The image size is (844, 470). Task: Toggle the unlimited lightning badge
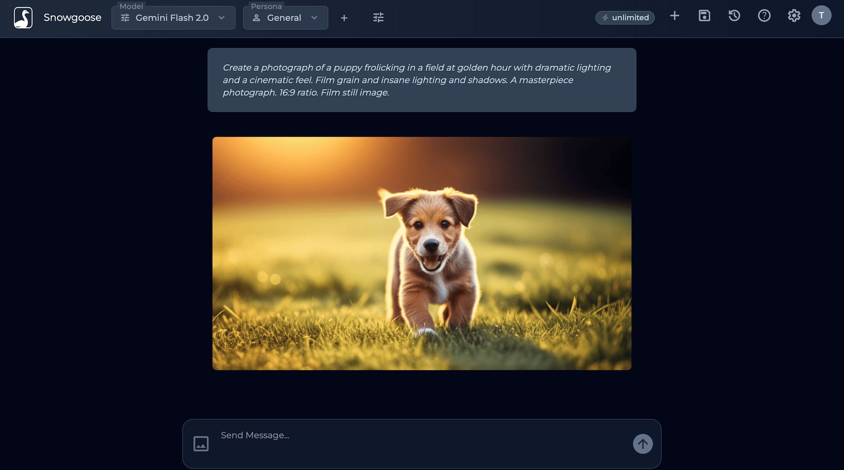click(625, 17)
